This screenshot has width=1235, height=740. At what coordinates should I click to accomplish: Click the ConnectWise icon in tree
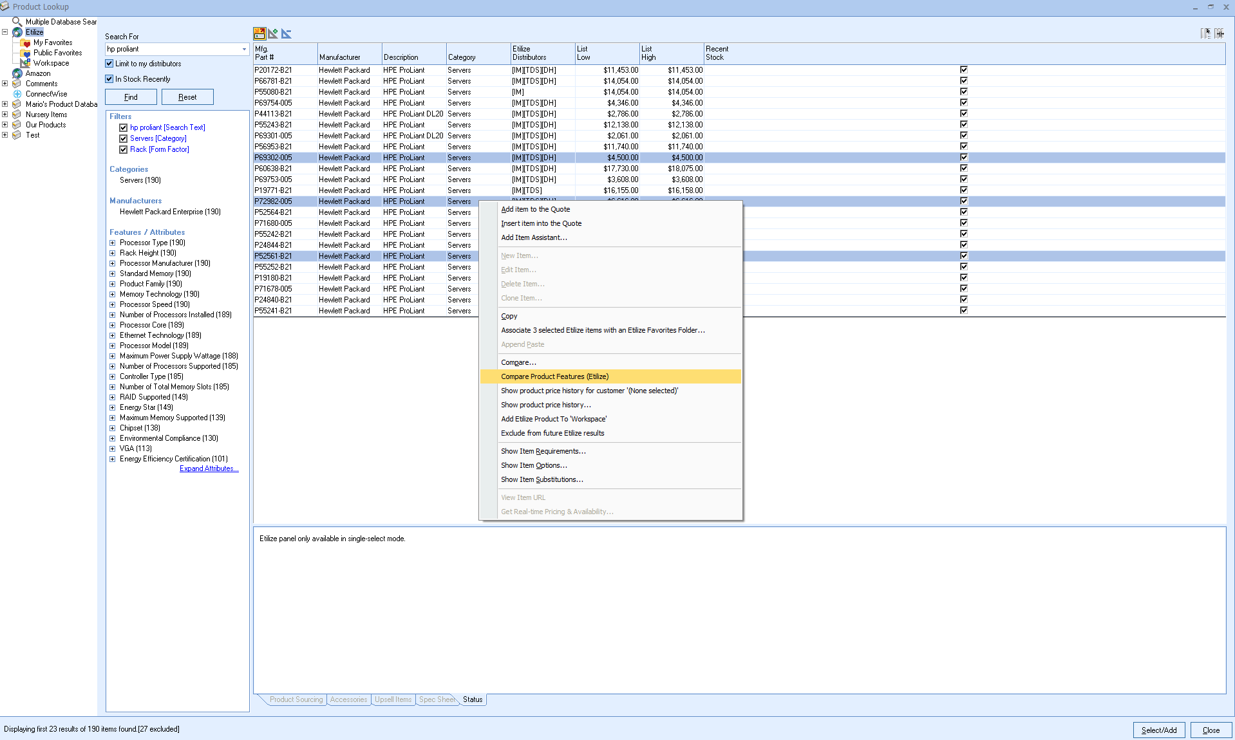[17, 94]
